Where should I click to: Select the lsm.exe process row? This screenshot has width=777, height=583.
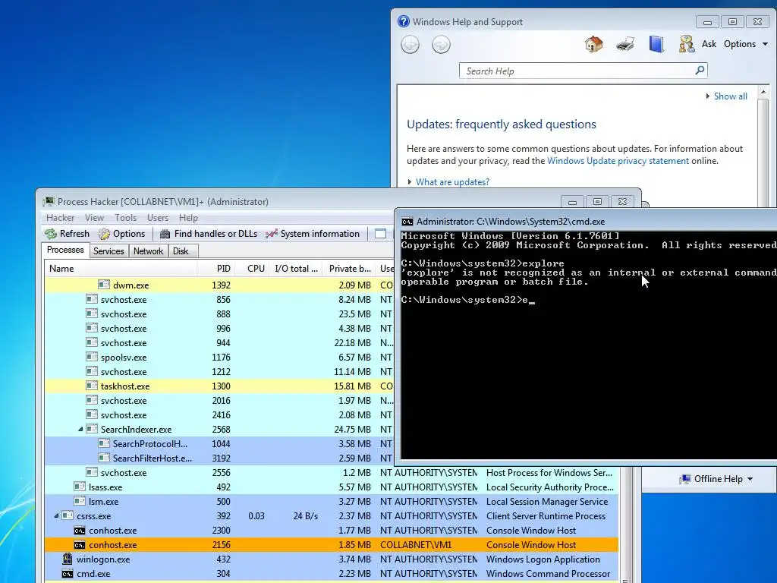tap(331, 502)
